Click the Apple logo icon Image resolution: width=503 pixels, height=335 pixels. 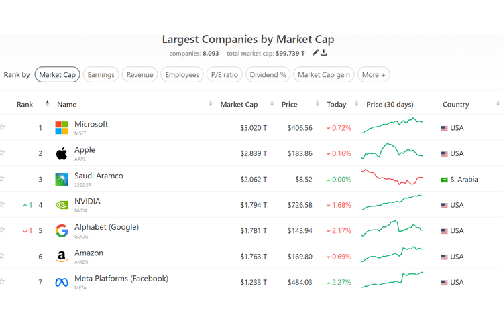[62, 153]
